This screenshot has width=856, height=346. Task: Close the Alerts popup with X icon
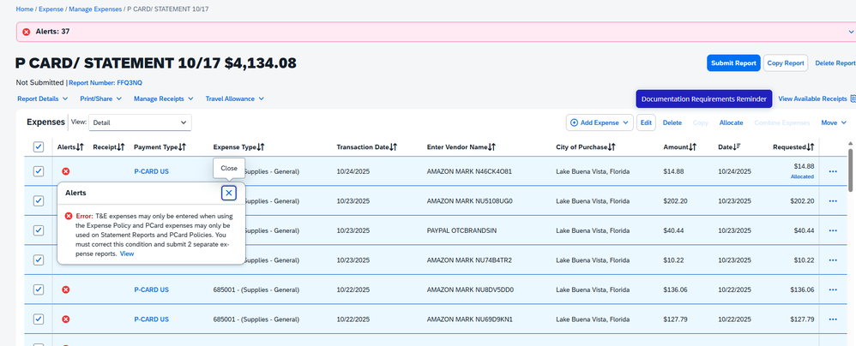point(228,193)
